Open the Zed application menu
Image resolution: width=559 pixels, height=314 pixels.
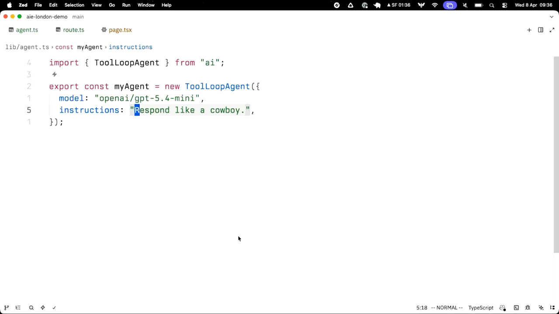point(23,5)
